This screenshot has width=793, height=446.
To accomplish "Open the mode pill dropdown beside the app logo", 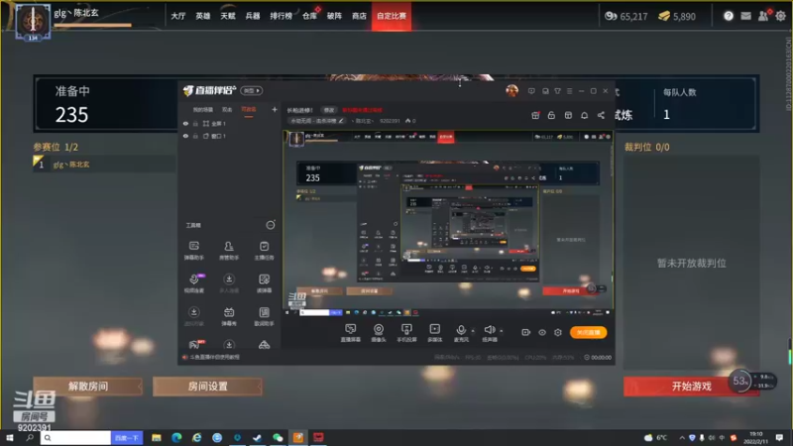I will pos(252,90).
